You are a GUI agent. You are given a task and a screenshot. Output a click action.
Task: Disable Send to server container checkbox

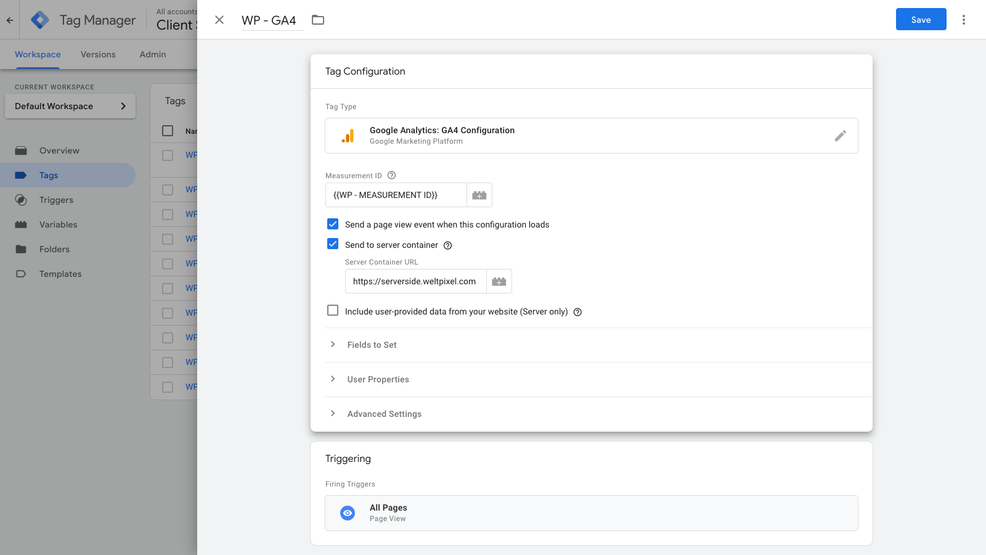coord(333,244)
